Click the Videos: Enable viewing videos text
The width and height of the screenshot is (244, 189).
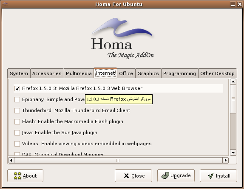pos(87,144)
